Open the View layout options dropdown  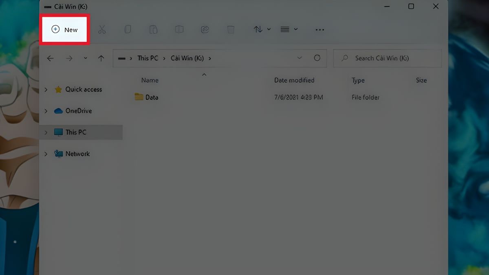click(289, 29)
